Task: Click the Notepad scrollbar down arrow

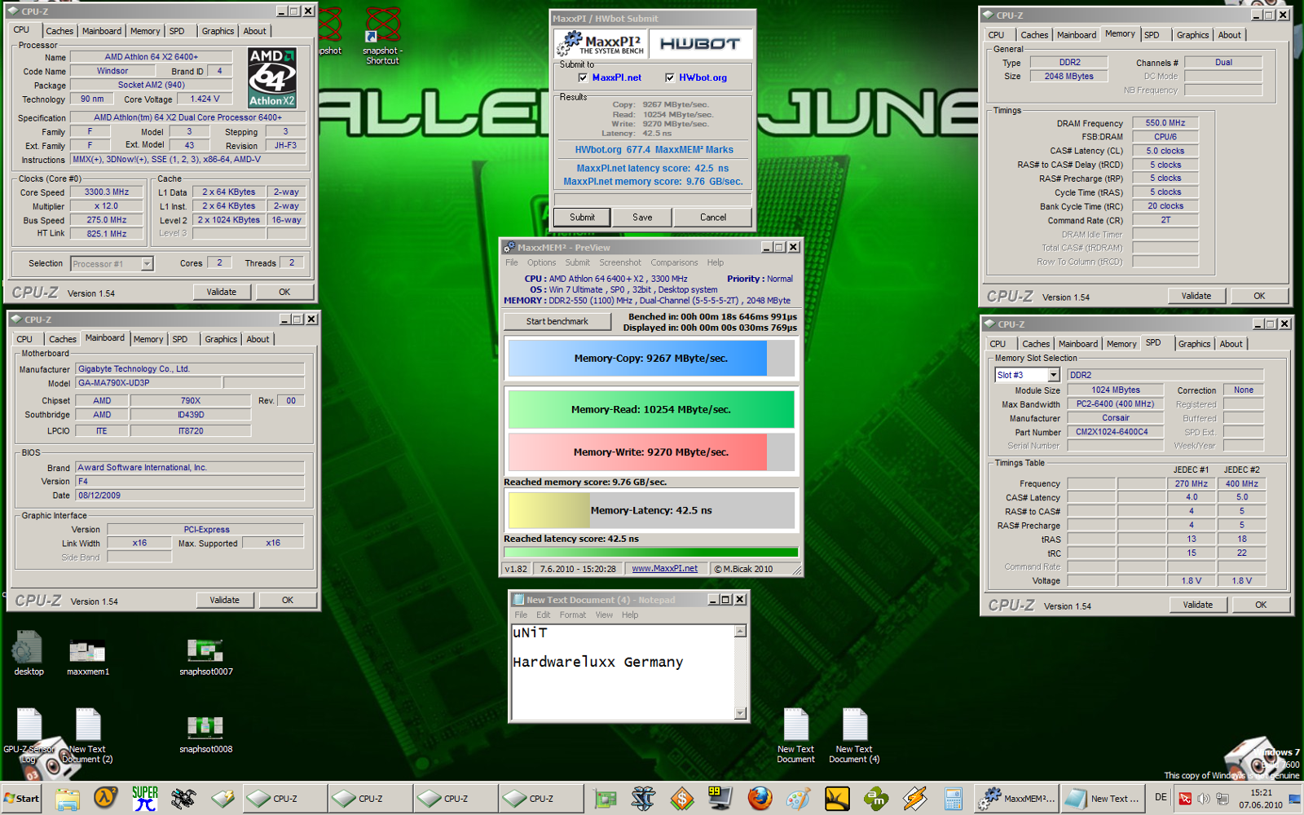Action: coord(740,713)
